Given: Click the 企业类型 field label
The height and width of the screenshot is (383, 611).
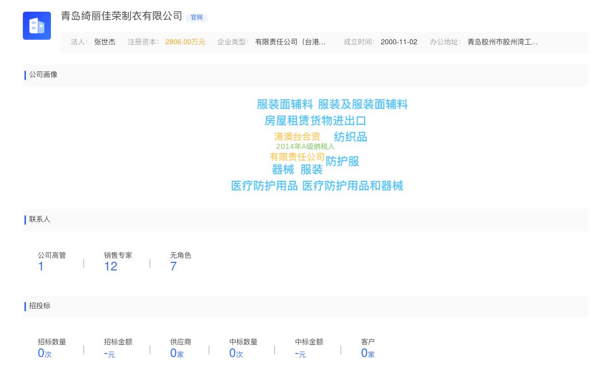Looking at the screenshot, I should [233, 42].
